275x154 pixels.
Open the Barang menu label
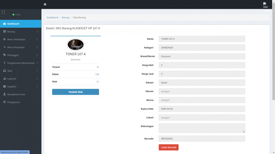tap(11, 31)
